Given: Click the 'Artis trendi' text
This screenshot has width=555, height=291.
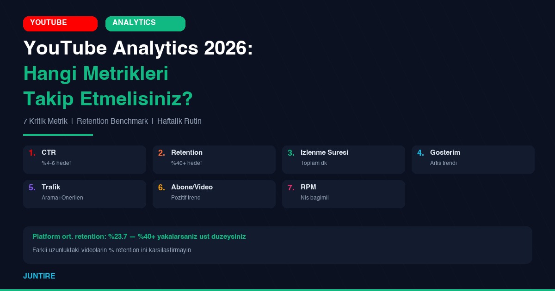Looking at the screenshot, I should (444, 163).
